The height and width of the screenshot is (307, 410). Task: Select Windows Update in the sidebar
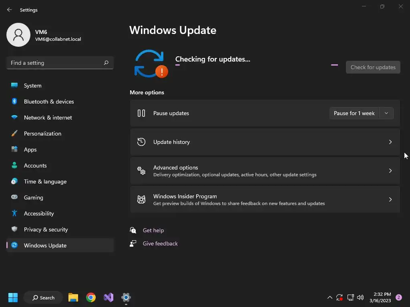click(60, 245)
